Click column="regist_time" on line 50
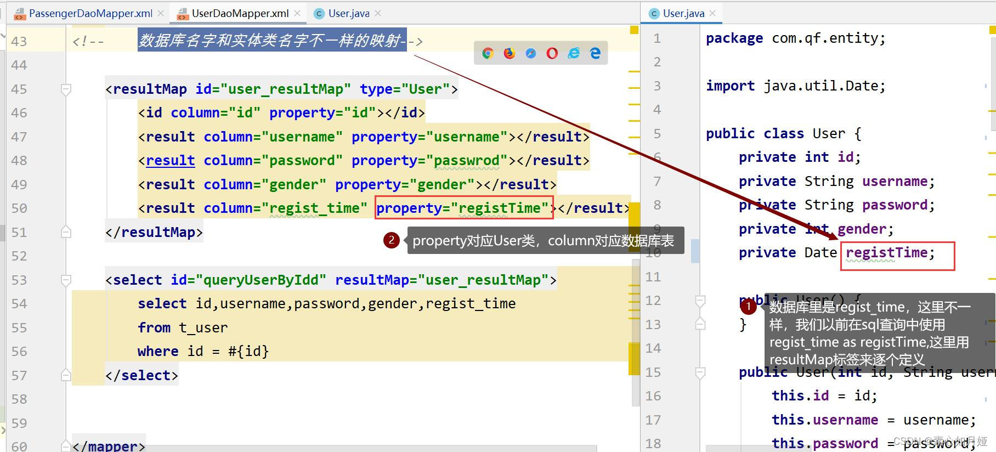This screenshot has height=452, width=996. coord(286,208)
